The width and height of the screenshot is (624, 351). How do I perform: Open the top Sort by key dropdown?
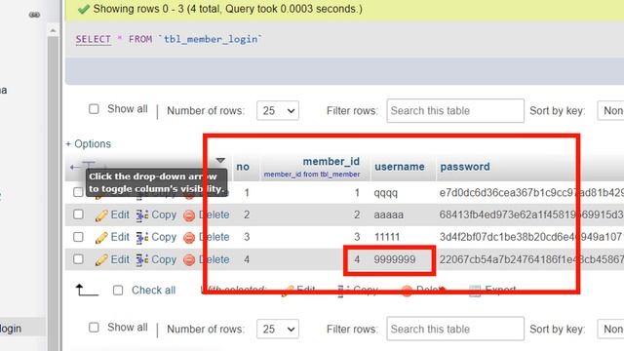(x=610, y=110)
